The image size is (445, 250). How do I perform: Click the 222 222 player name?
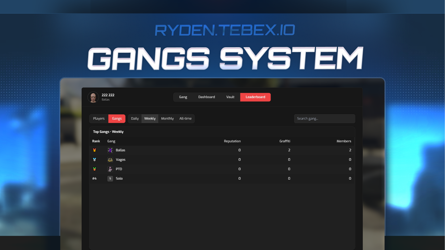coord(108,95)
